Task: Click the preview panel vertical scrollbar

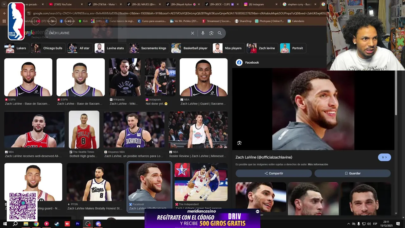Action: click(396, 93)
